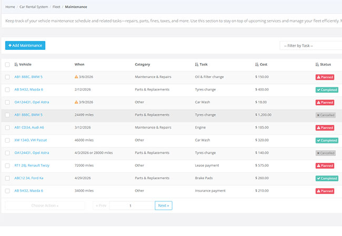Toggle the select-all checkbox in header
Image resolution: width=342 pixels, height=236 pixels.
point(7,65)
